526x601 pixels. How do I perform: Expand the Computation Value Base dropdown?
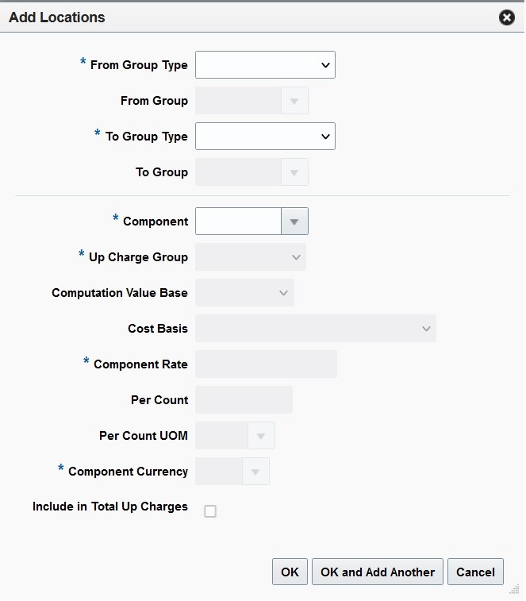click(x=245, y=293)
